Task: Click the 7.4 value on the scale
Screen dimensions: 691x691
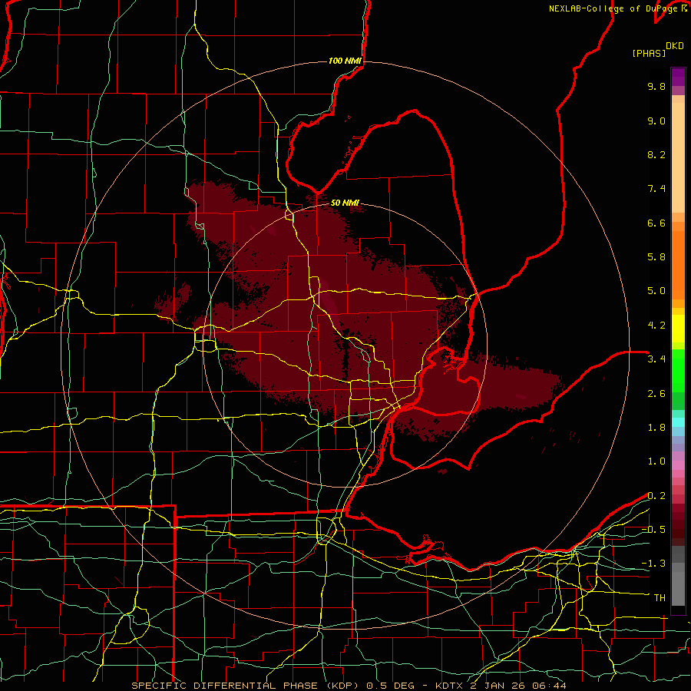Action: [656, 189]
